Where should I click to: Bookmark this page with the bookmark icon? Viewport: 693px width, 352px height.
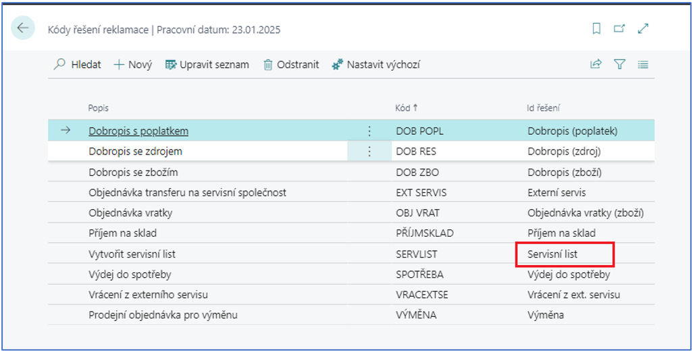tap(596, 29)
